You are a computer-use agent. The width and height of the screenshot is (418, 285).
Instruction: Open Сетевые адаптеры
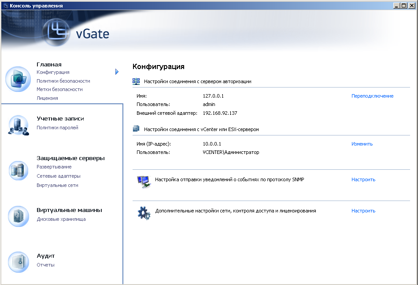(59, 176)
